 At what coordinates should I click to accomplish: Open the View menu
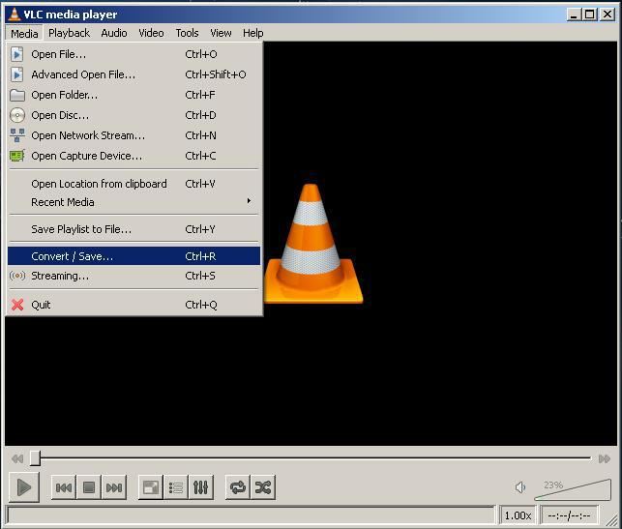click(x=221, y=33)
